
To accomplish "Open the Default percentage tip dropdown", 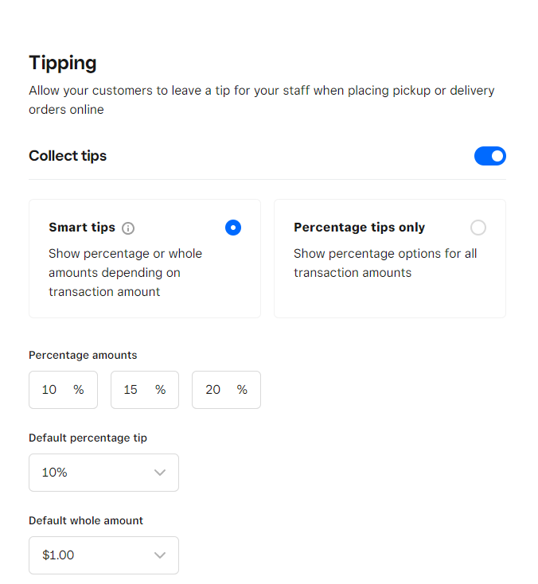I will (103, 473).
